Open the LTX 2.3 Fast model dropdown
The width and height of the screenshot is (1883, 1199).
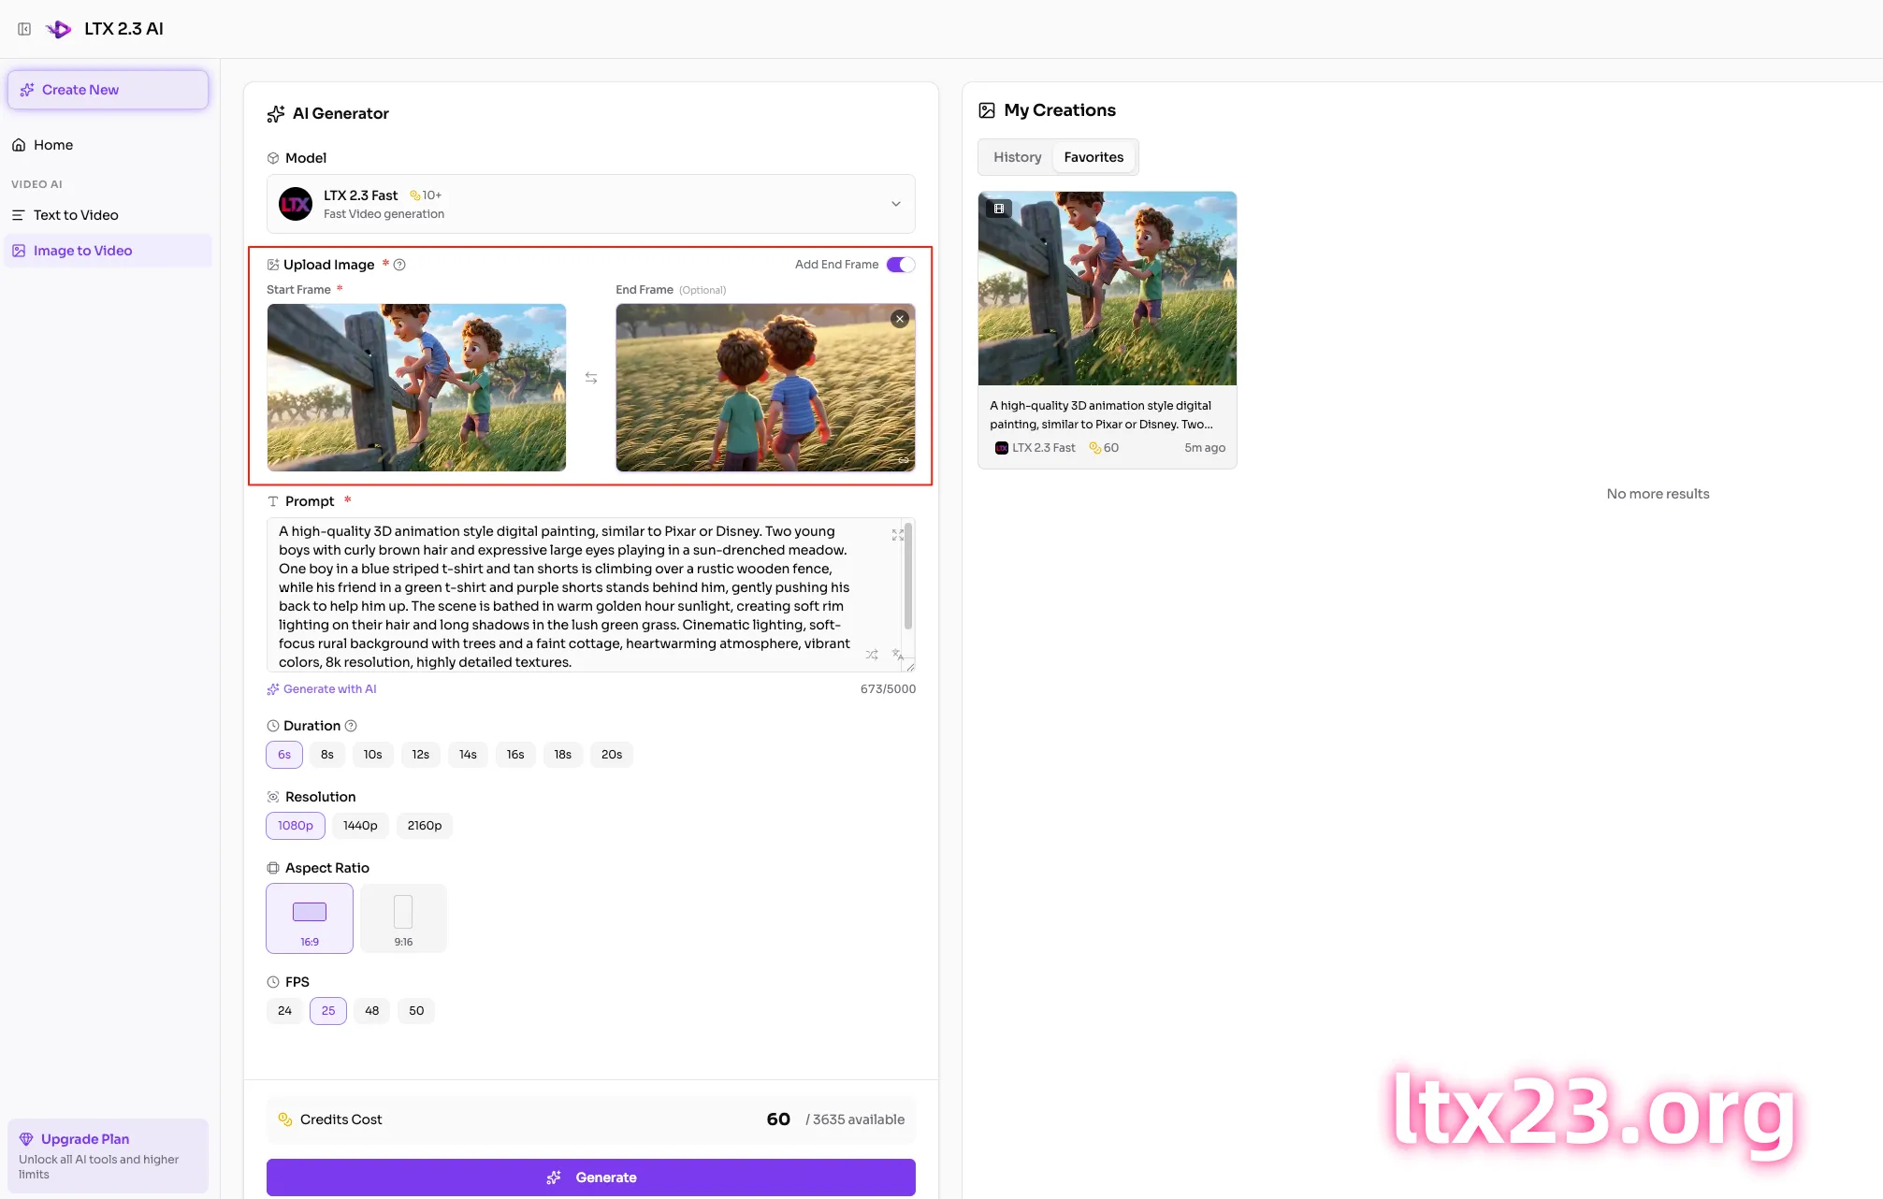click(590, 204)
